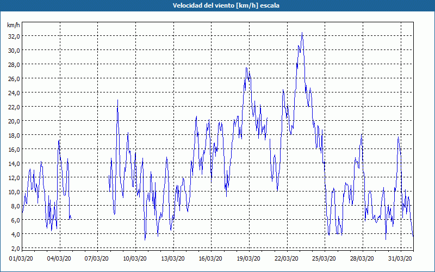
Task: Select the 24,0 y-axis value
Action: point(14,93)
